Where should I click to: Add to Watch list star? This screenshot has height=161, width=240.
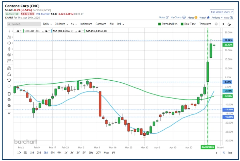[204, 18]
